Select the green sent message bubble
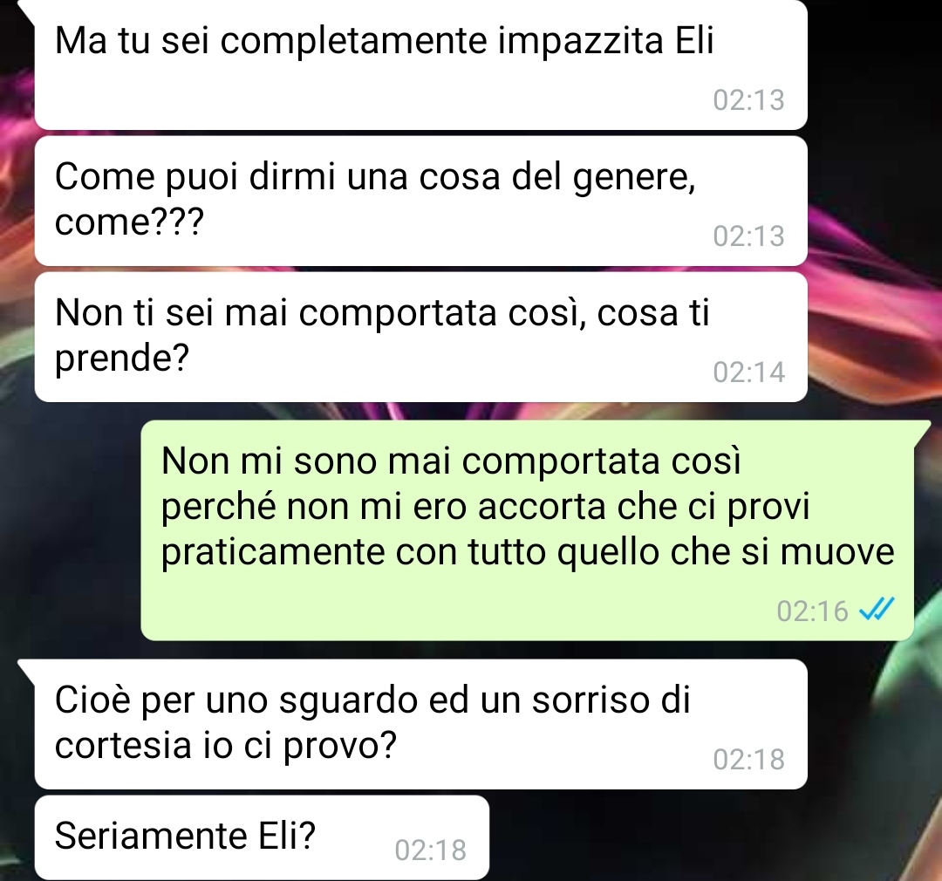This screenshot has width=942, height=881. [x=528, y=530]
